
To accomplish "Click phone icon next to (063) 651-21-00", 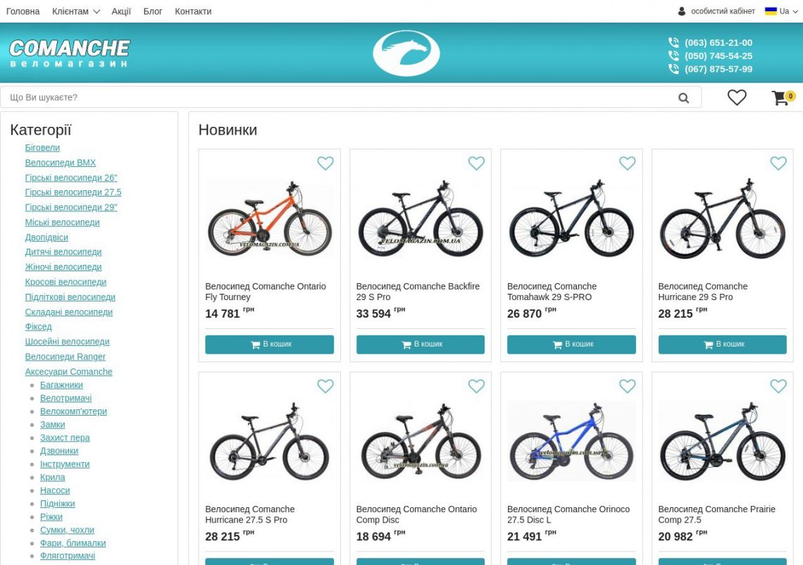I will 673,42.
